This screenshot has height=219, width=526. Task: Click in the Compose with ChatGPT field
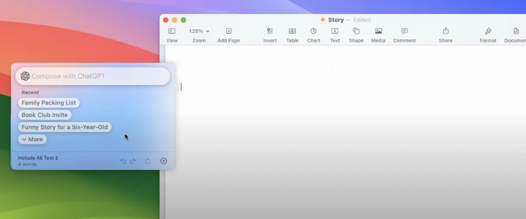[x=93, y=76]
